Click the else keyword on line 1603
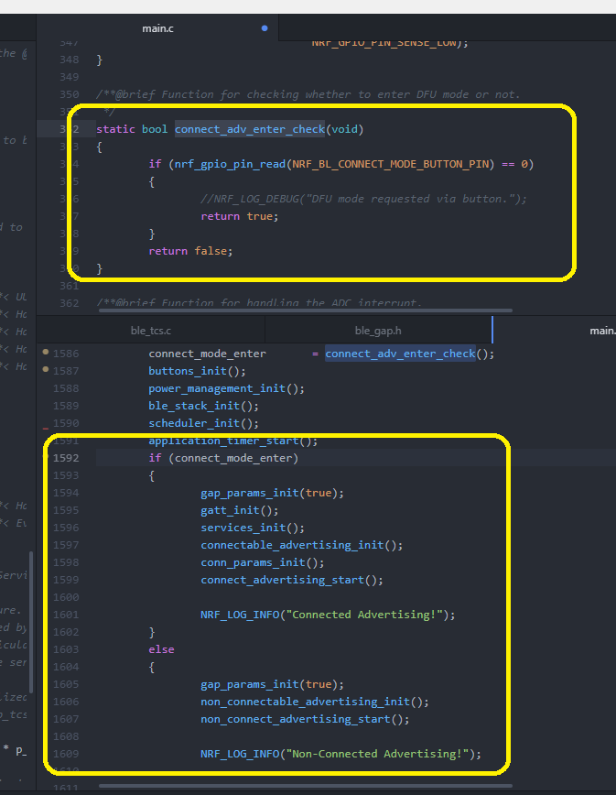This screenshot has width=616, height=795. pos(161,649)
